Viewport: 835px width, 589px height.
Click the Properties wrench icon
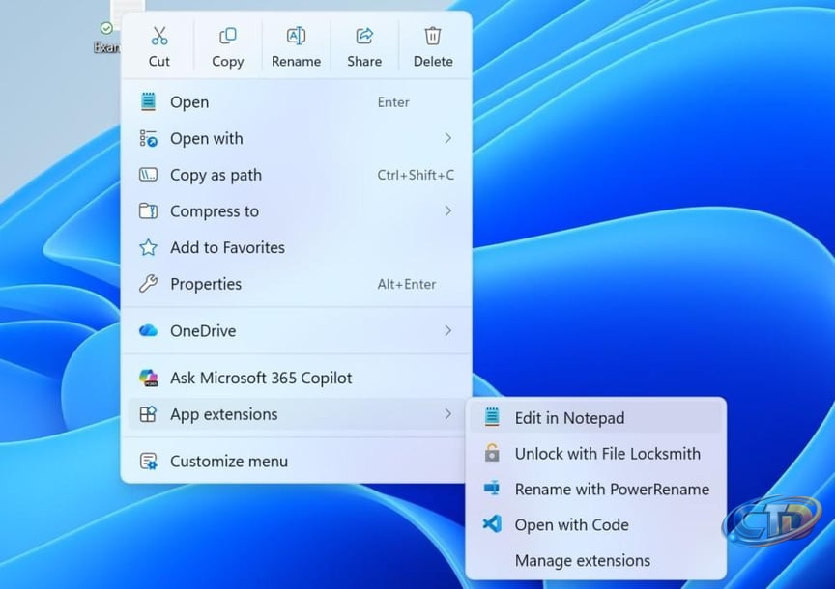coord(148,284)
